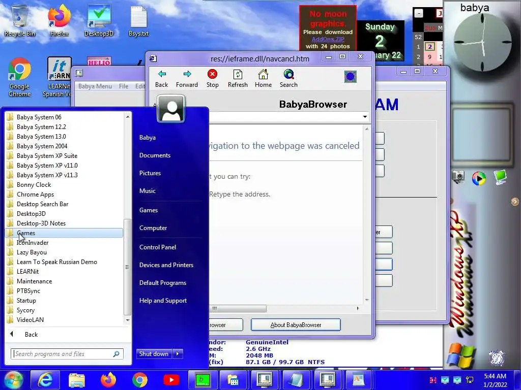Select Learn To Speak Russian Demo folder
Viewport: 521px width, 390px height.
[65, 262]
